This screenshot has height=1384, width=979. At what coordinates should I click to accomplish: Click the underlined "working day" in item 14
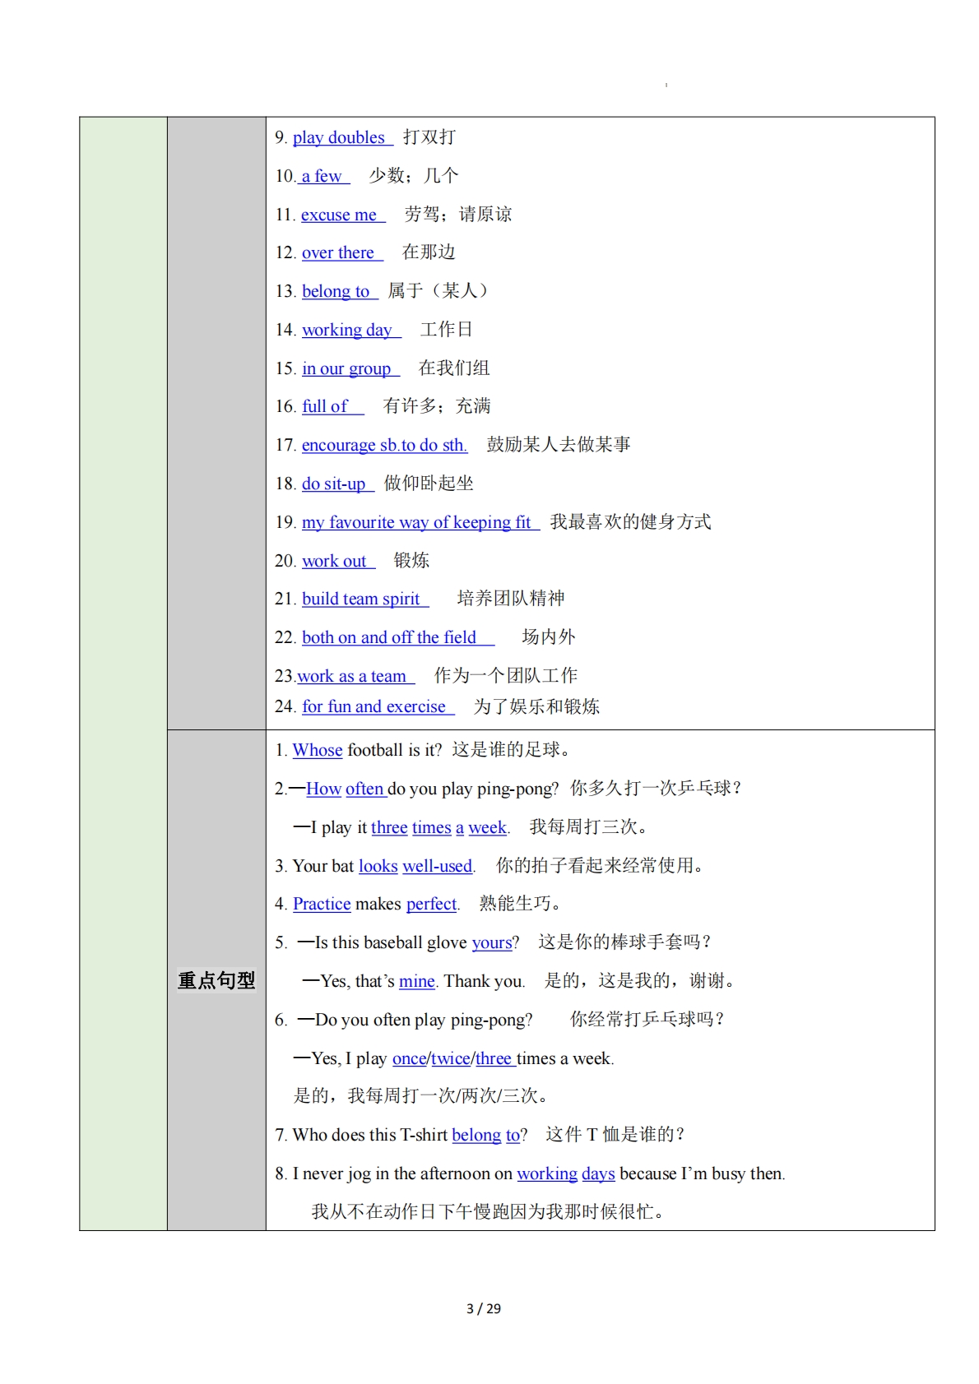point(346,330)
